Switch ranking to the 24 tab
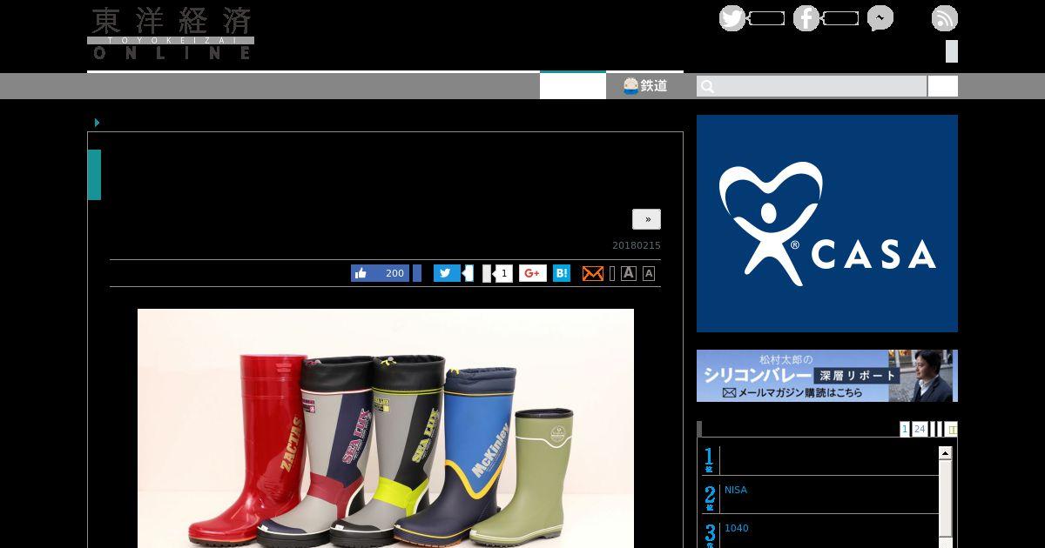 click(920, 429)
